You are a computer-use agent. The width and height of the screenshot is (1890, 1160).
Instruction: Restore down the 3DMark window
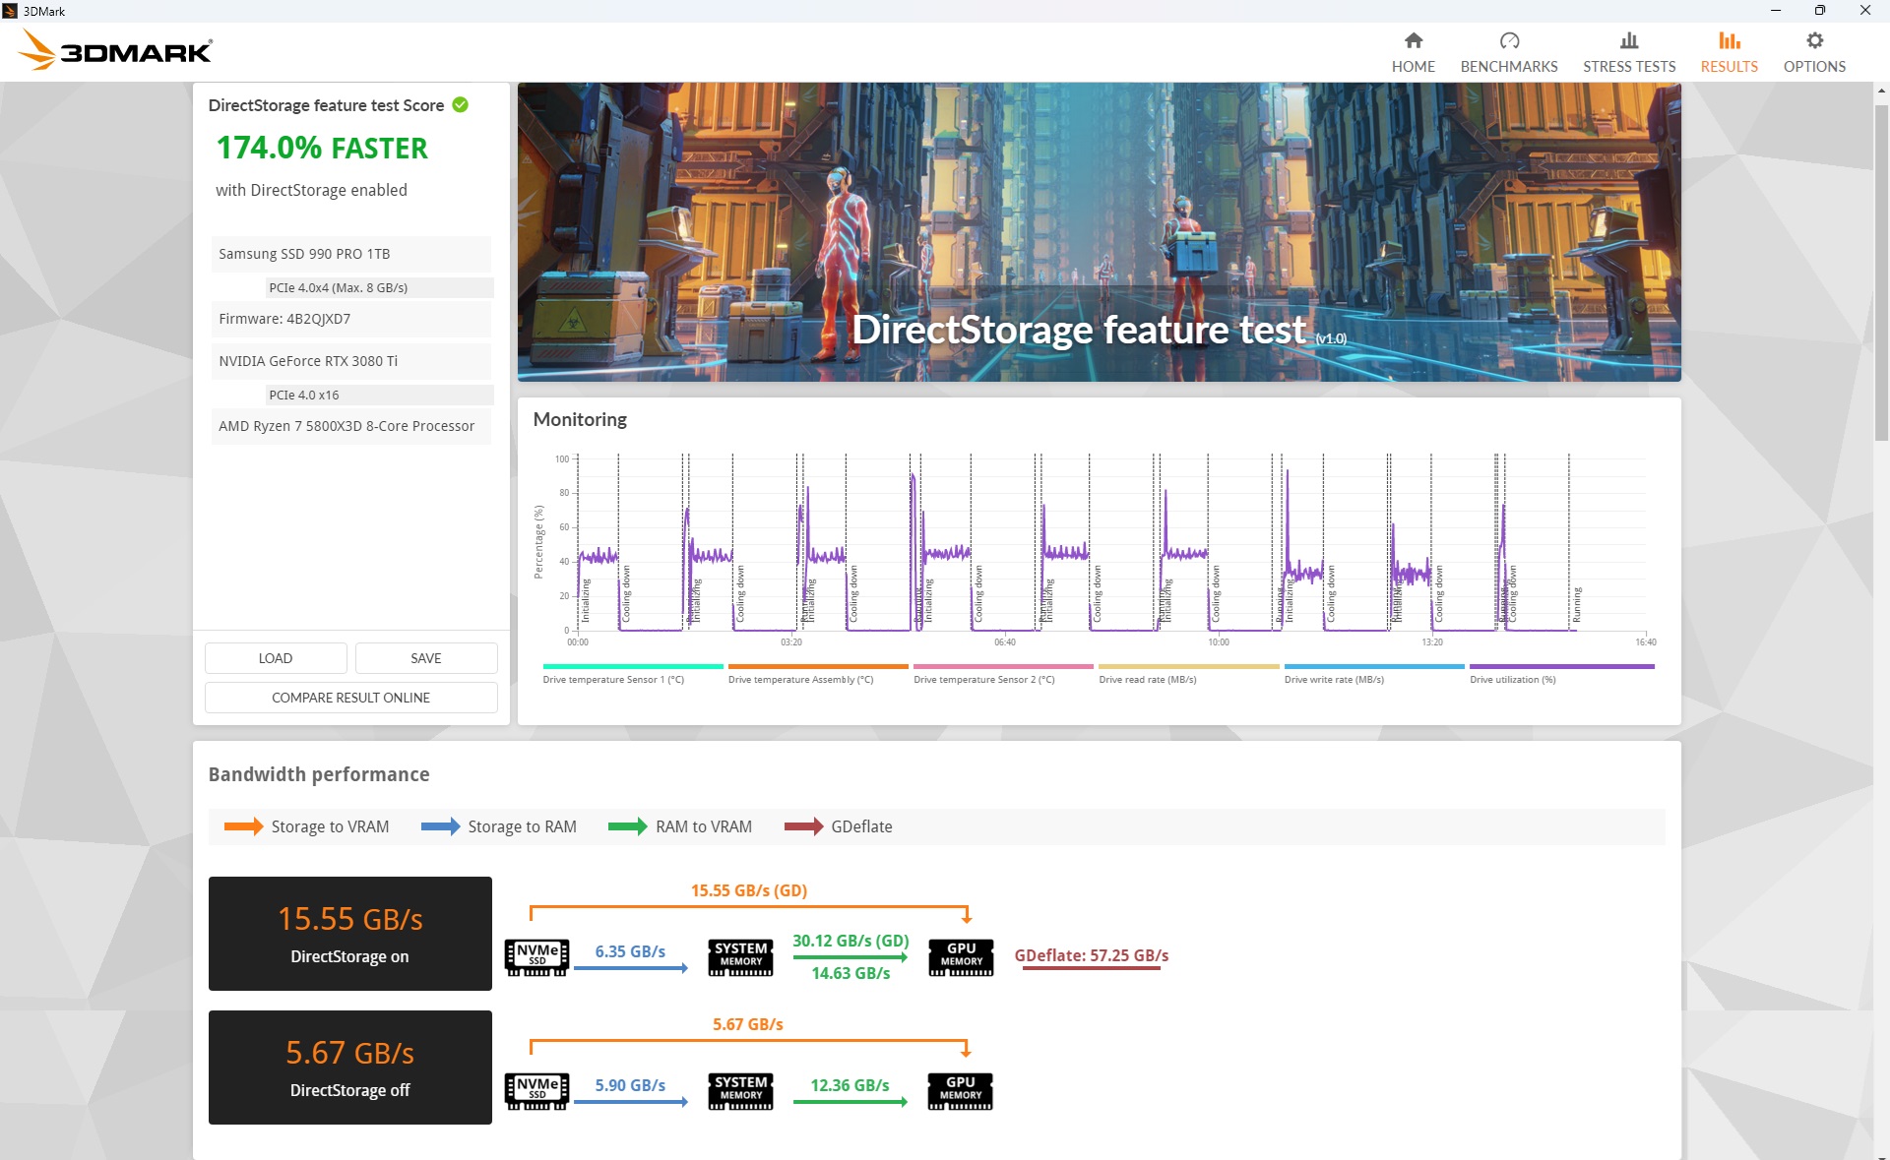[x=1820, y=11]
